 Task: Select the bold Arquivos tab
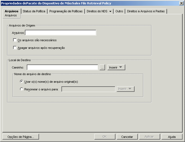coord(11,11)
